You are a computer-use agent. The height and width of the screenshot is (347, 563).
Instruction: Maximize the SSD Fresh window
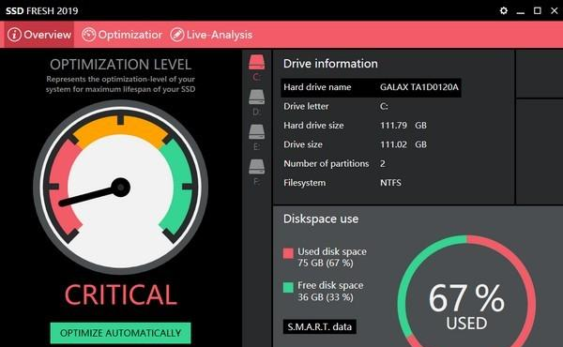[537, 10]
